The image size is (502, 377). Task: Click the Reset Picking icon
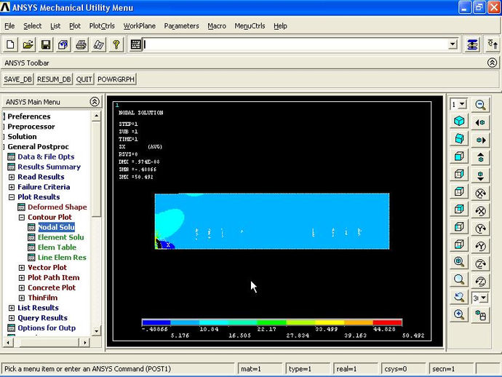point(493,44)
